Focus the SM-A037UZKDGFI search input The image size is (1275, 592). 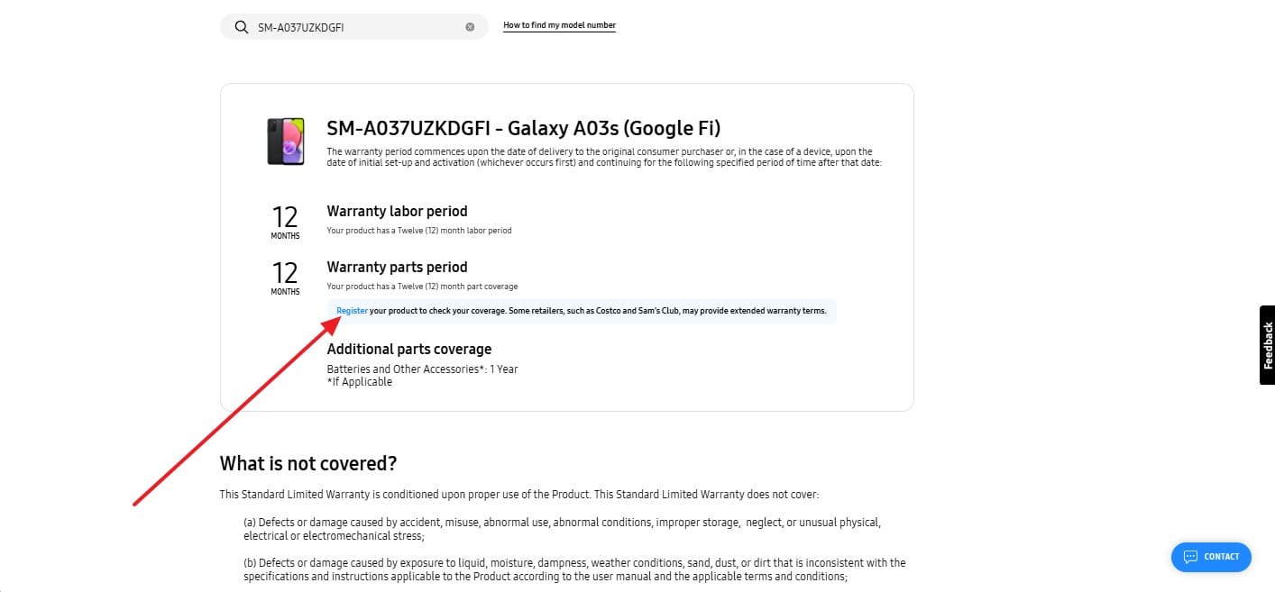(x=353, y=27)
